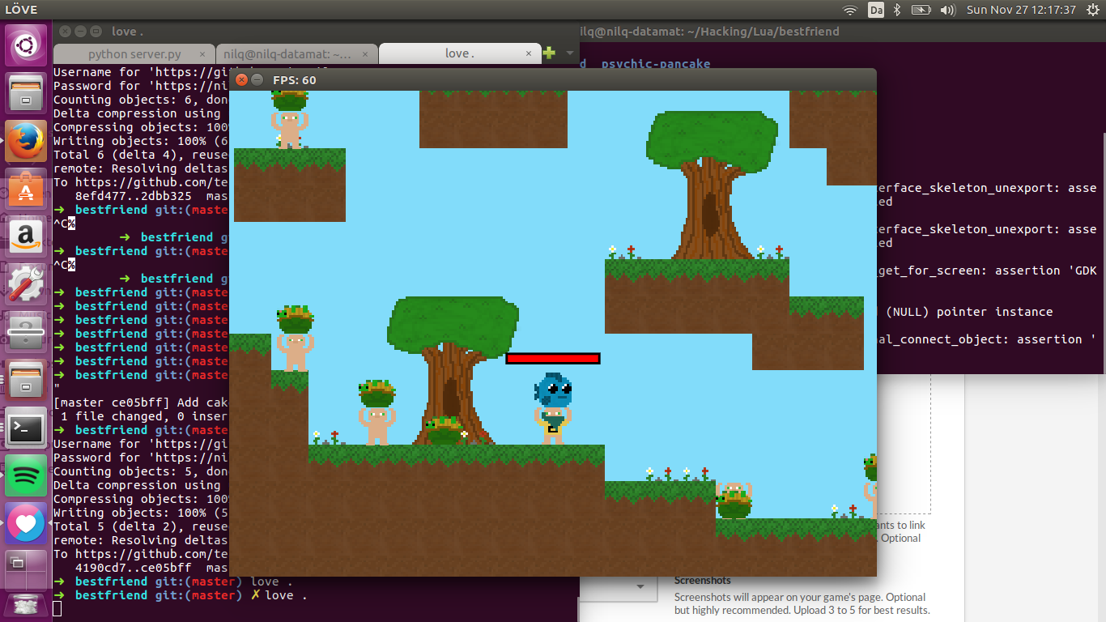Click the turtle on the ground beside tree trunk
This screenshot has height=622, width=1106.
tap(444, 430)
